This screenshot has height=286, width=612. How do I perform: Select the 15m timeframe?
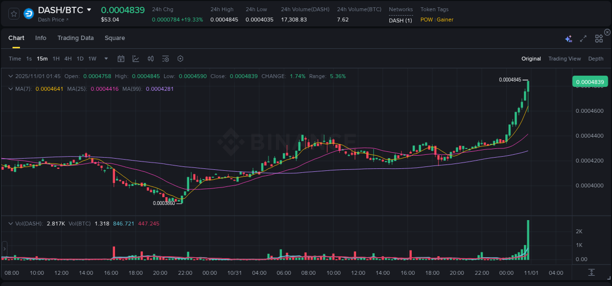pyautogui.click(x=42, y=59)
